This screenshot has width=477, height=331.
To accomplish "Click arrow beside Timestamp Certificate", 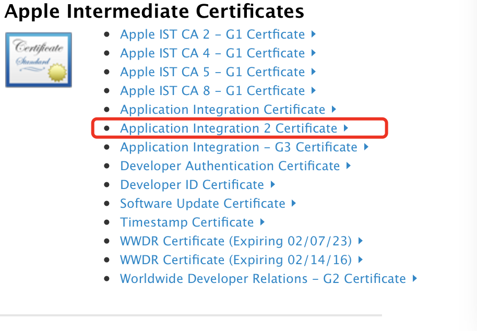I will (263, 222).
